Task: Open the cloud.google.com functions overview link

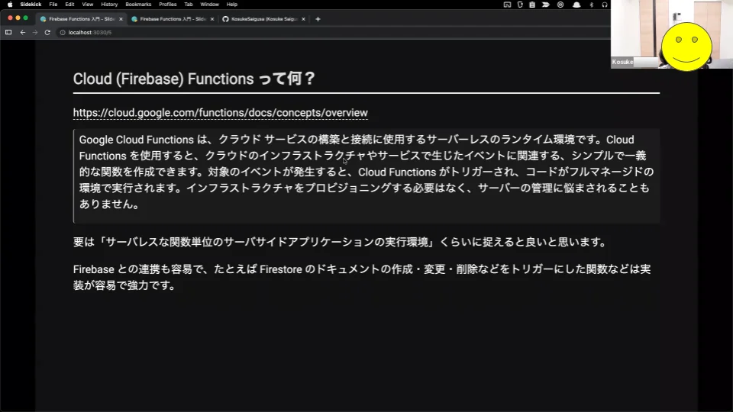Action: (220, 113)
